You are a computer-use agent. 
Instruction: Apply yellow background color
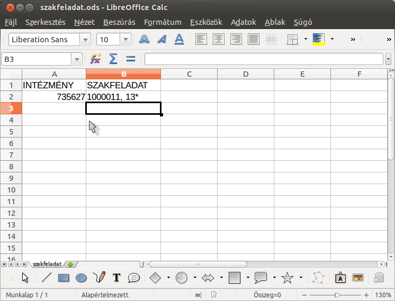point(319,39)
